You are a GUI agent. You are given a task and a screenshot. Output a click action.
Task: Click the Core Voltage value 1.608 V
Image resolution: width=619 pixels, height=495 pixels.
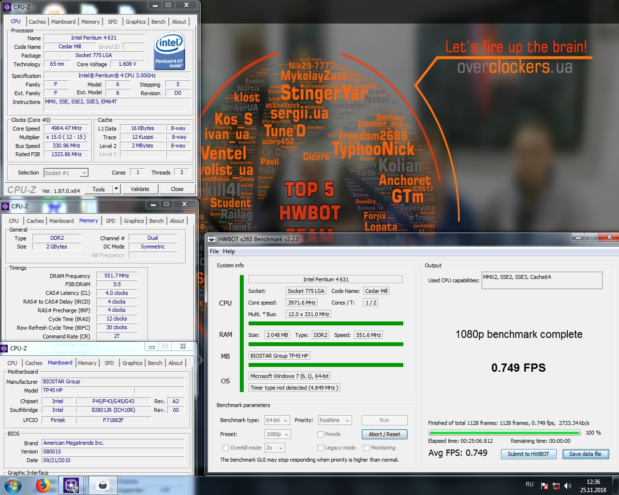(128, 64)
